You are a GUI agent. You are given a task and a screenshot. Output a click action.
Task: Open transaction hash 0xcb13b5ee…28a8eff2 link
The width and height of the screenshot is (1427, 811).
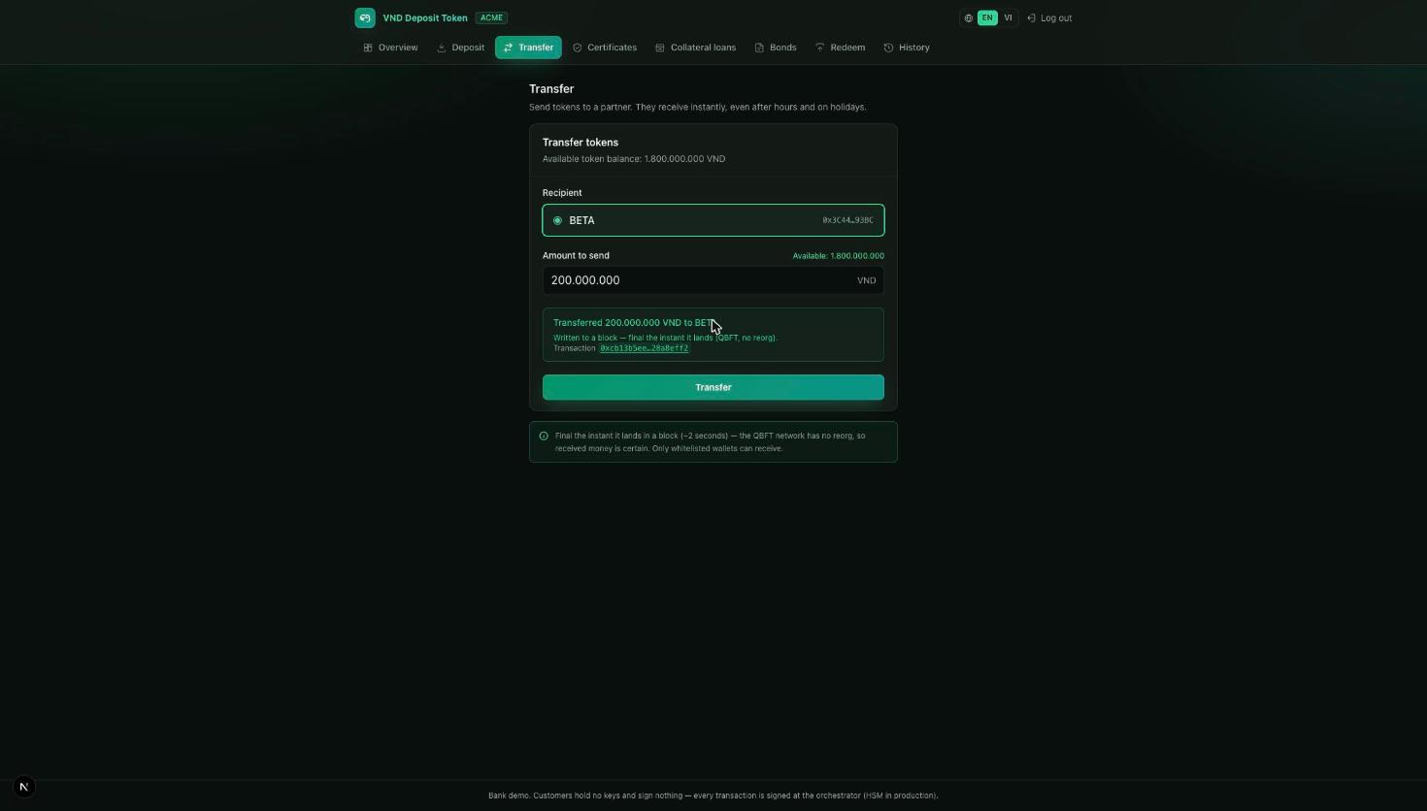tap(645, 348)
